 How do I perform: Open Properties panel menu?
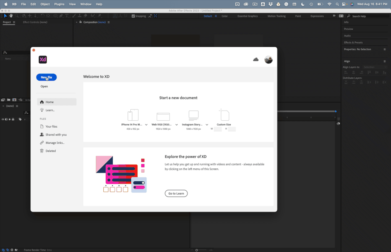[x=384, y=49]
